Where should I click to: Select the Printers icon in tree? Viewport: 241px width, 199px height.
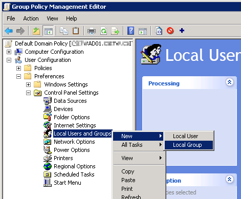click(x=48, y=158)
